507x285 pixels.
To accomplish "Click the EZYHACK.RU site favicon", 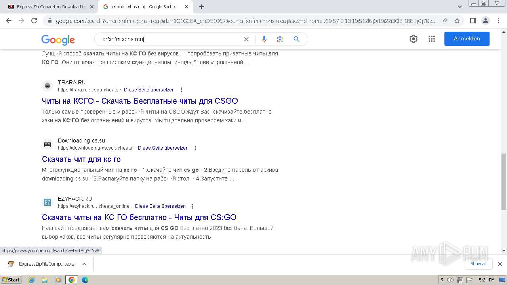I will click(x=48, y=202).
